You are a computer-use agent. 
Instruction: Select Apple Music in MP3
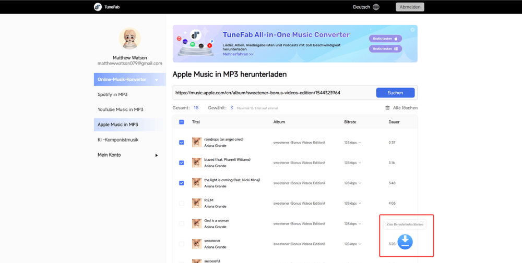130,124
